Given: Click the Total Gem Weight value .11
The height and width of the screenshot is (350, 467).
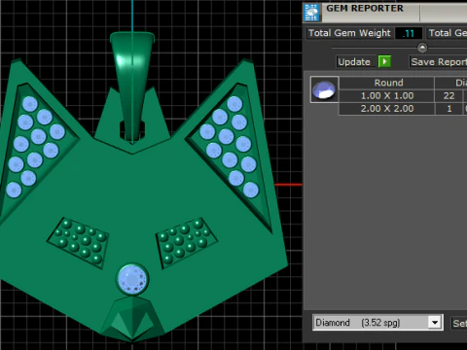Looking at the screenshot, I should pyautogui.click(x=409, y=33).
